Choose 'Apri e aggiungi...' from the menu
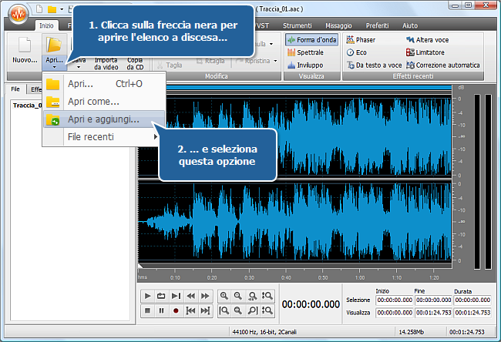This screenshot has height=342, width=501. click(x=103, y=119)
